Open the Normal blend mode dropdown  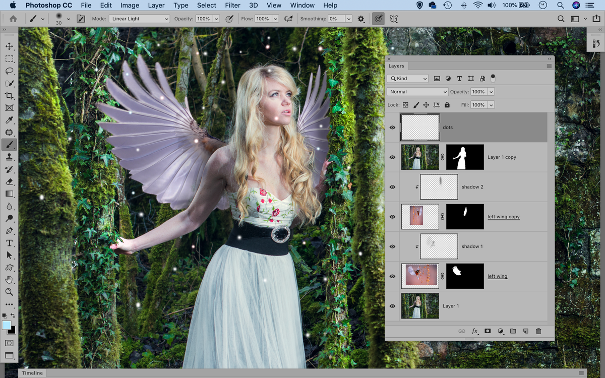[x=417, y=91]
